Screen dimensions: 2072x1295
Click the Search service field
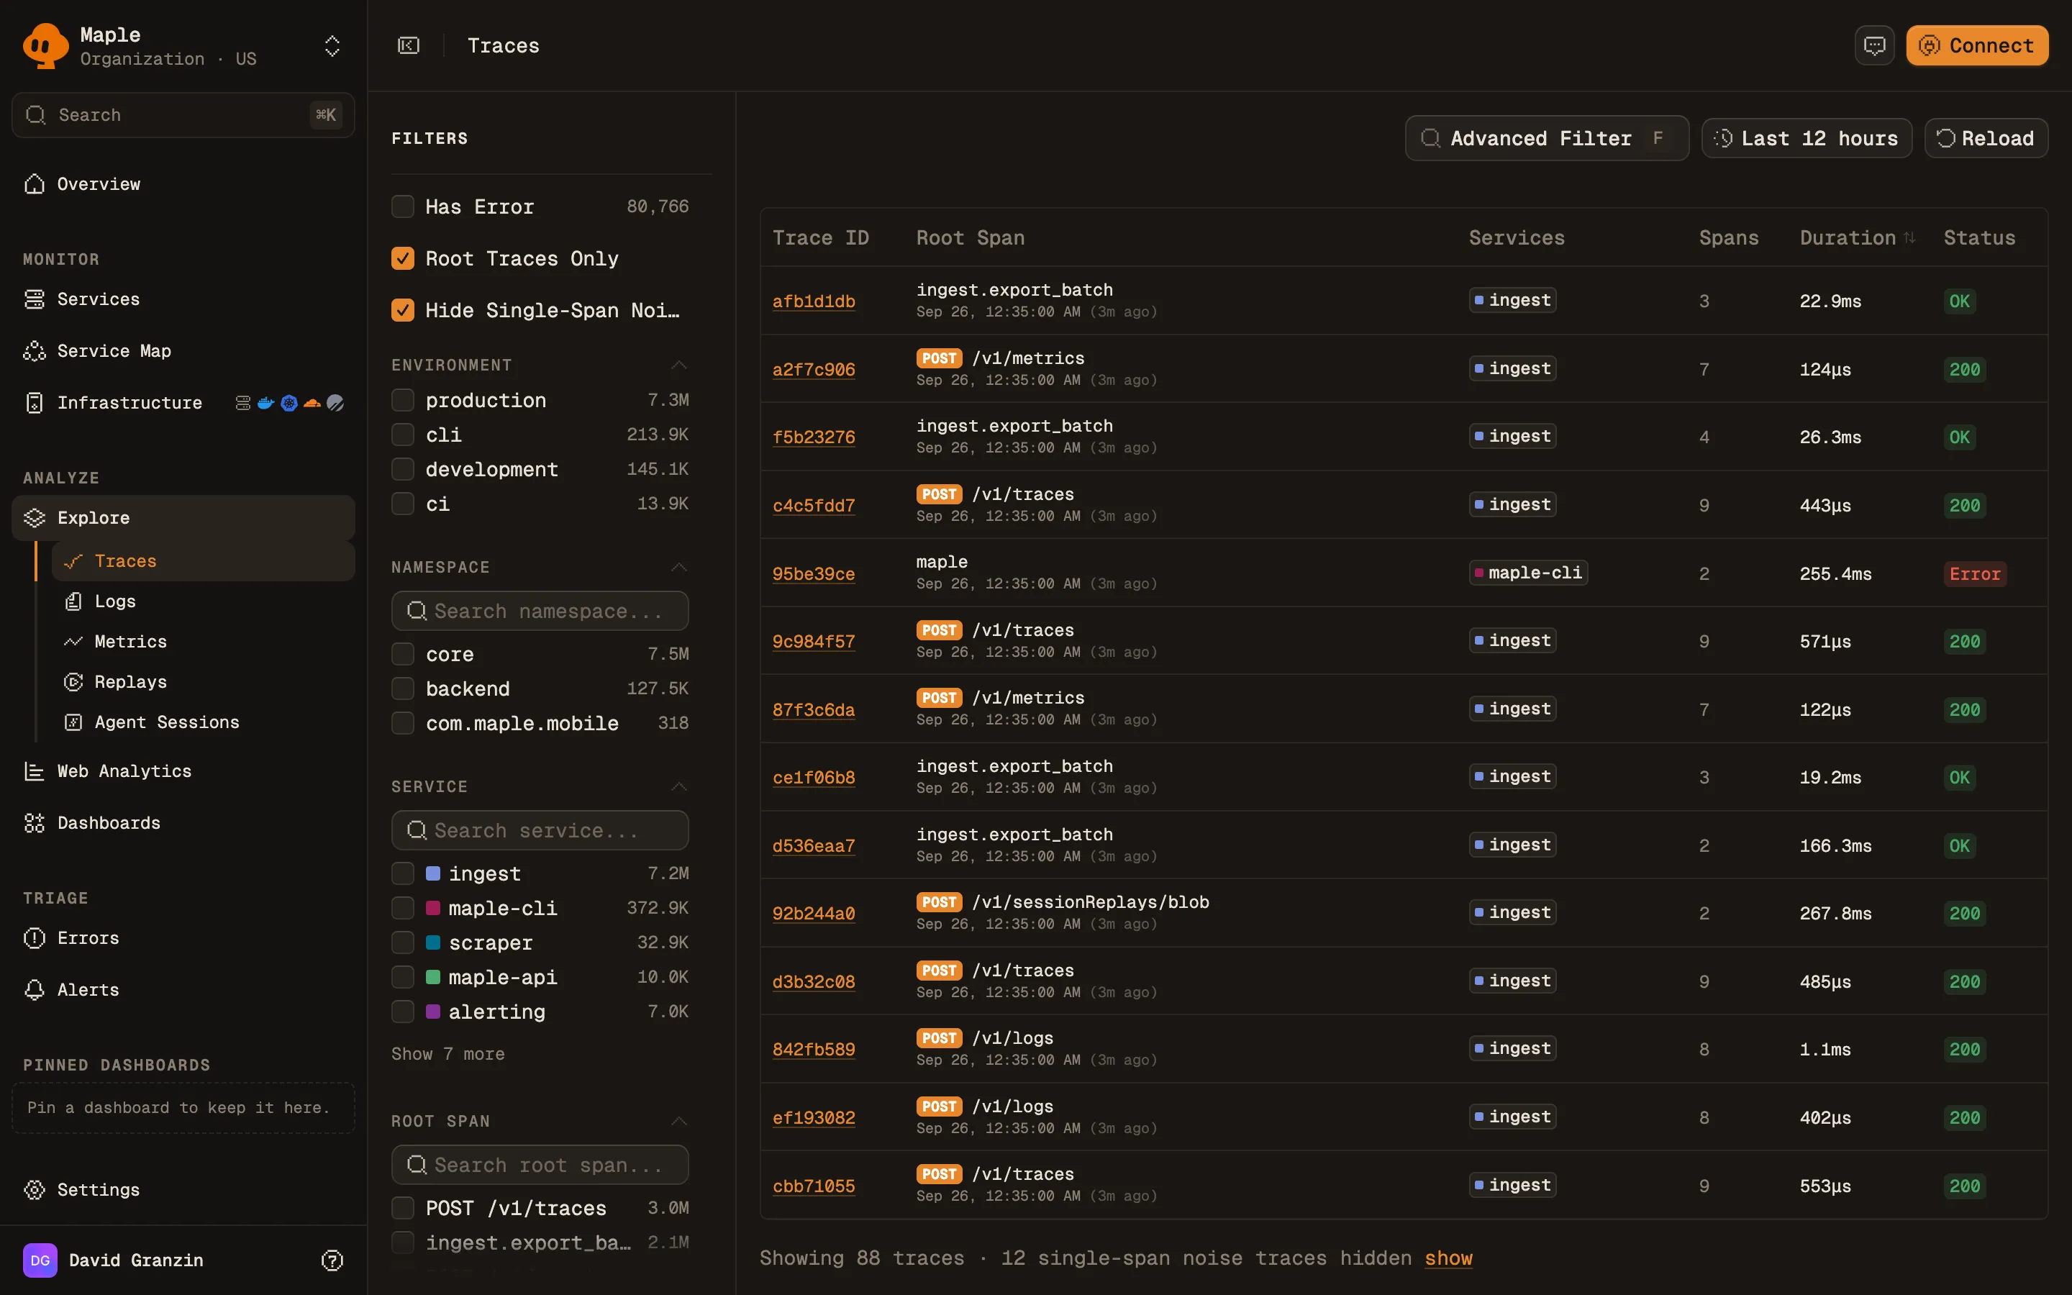click(x=540, y=830)
